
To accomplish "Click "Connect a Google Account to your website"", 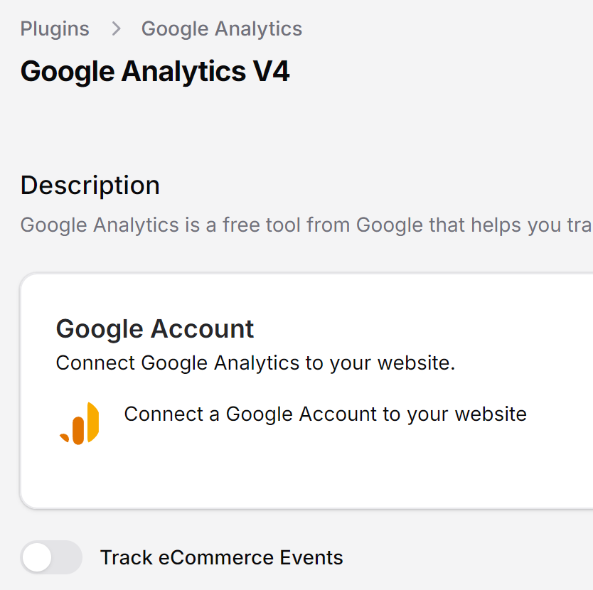I will pyautogui.click(x=325, y=414).
